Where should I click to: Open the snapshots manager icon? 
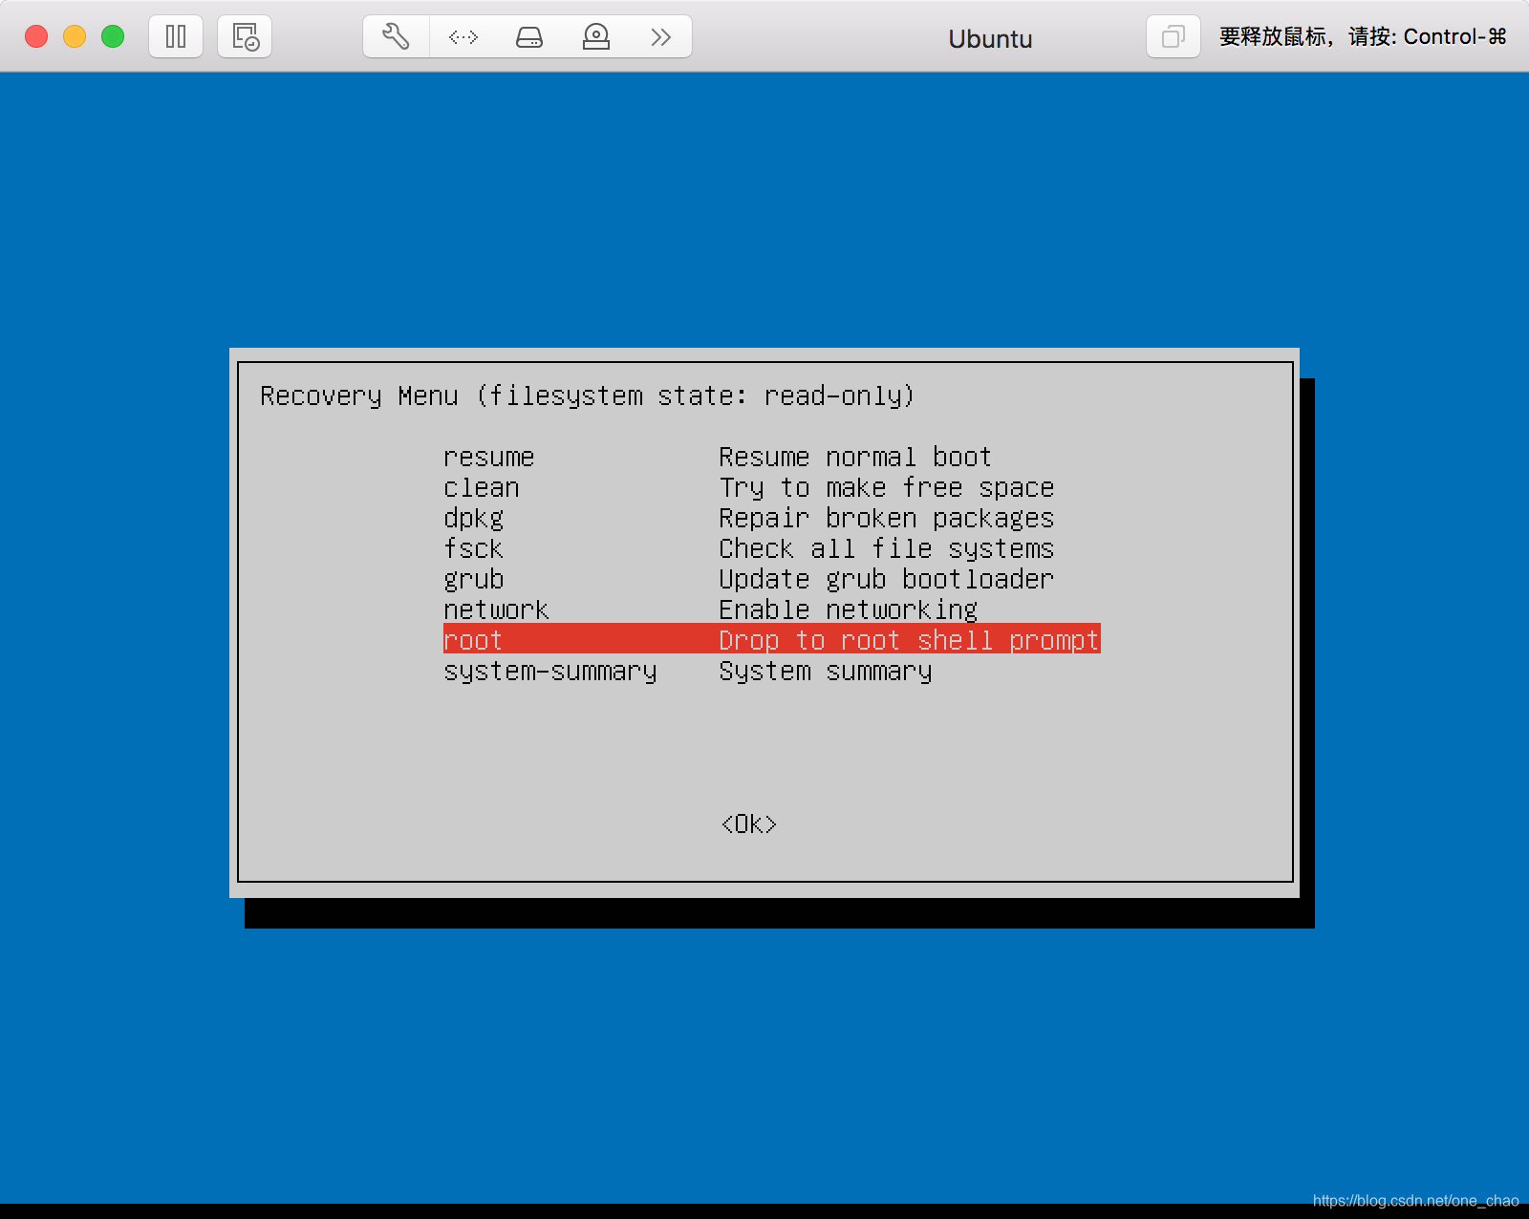tap(245, 37)
